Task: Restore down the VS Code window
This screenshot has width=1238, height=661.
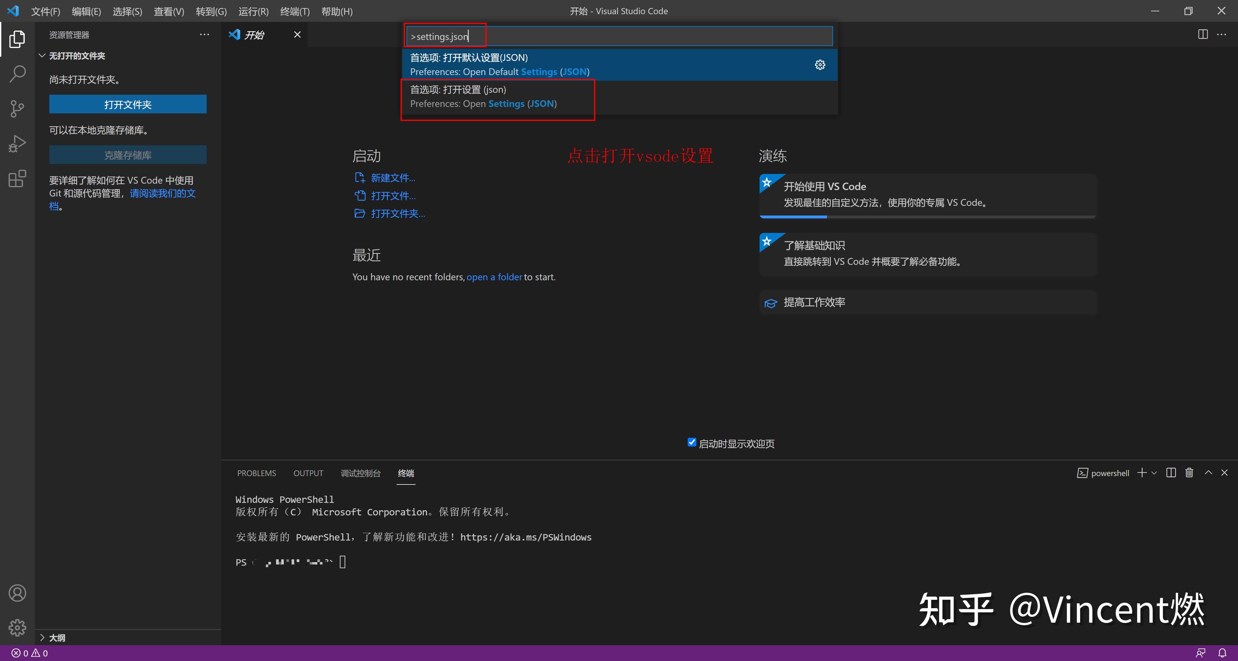Action: click(1188, 11)
